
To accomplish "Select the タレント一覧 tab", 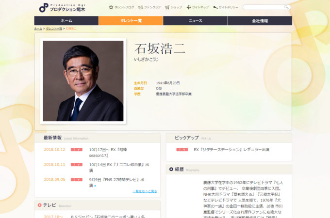I will [x=131, y=20].
